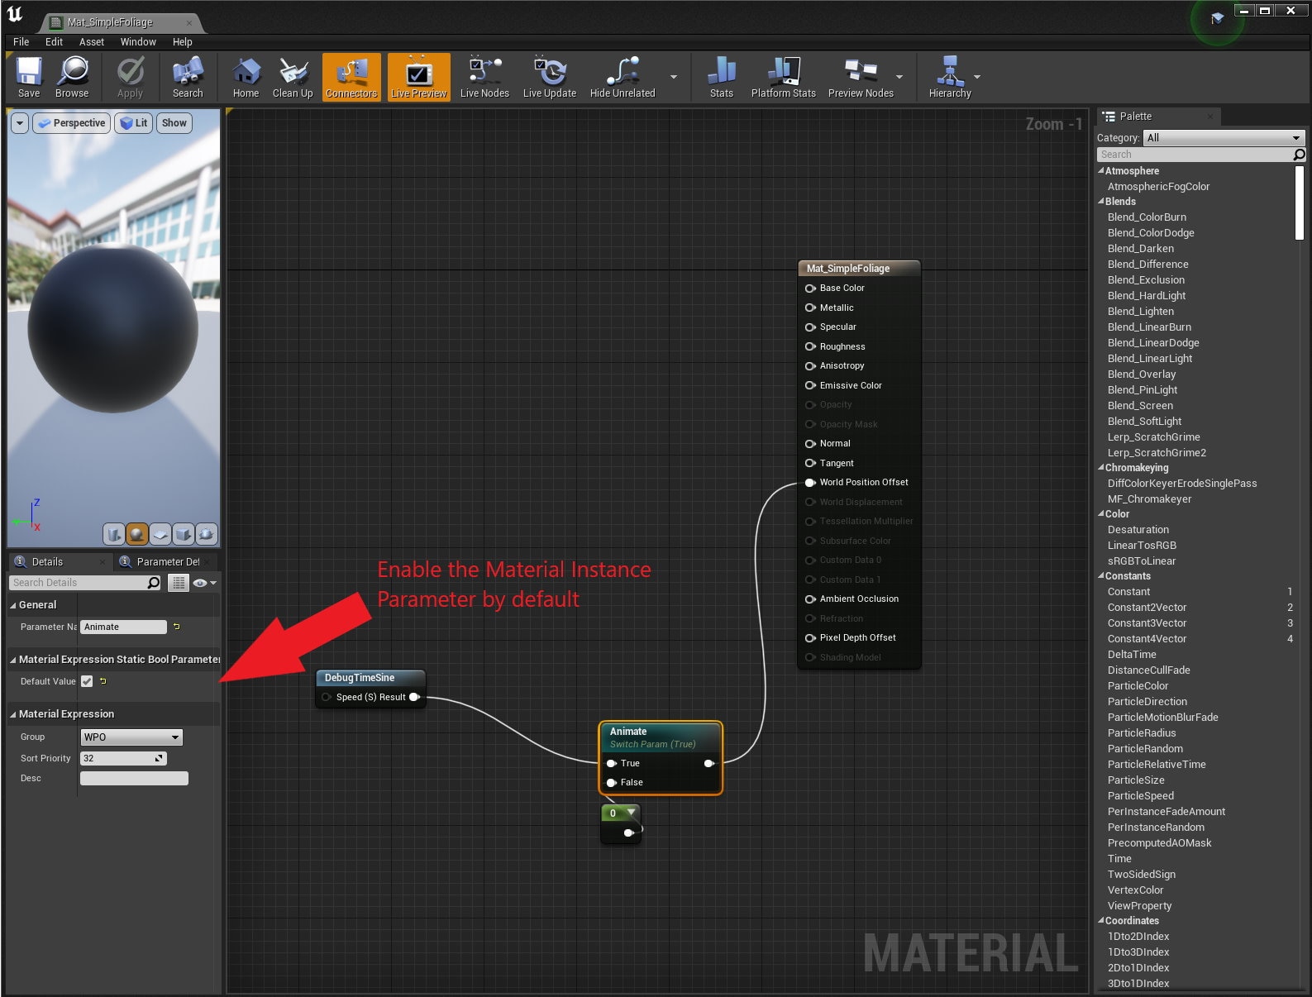
Task: Click the Show viewport button
Action: 174,123
